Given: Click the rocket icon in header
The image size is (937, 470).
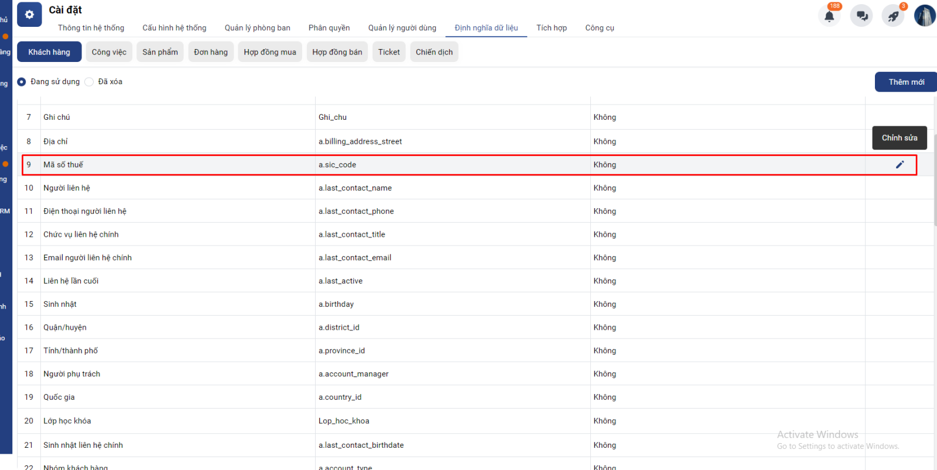Looking at the screenshot, I should coord(893,16).
